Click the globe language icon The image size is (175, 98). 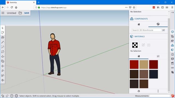click(x=16, y=96)
